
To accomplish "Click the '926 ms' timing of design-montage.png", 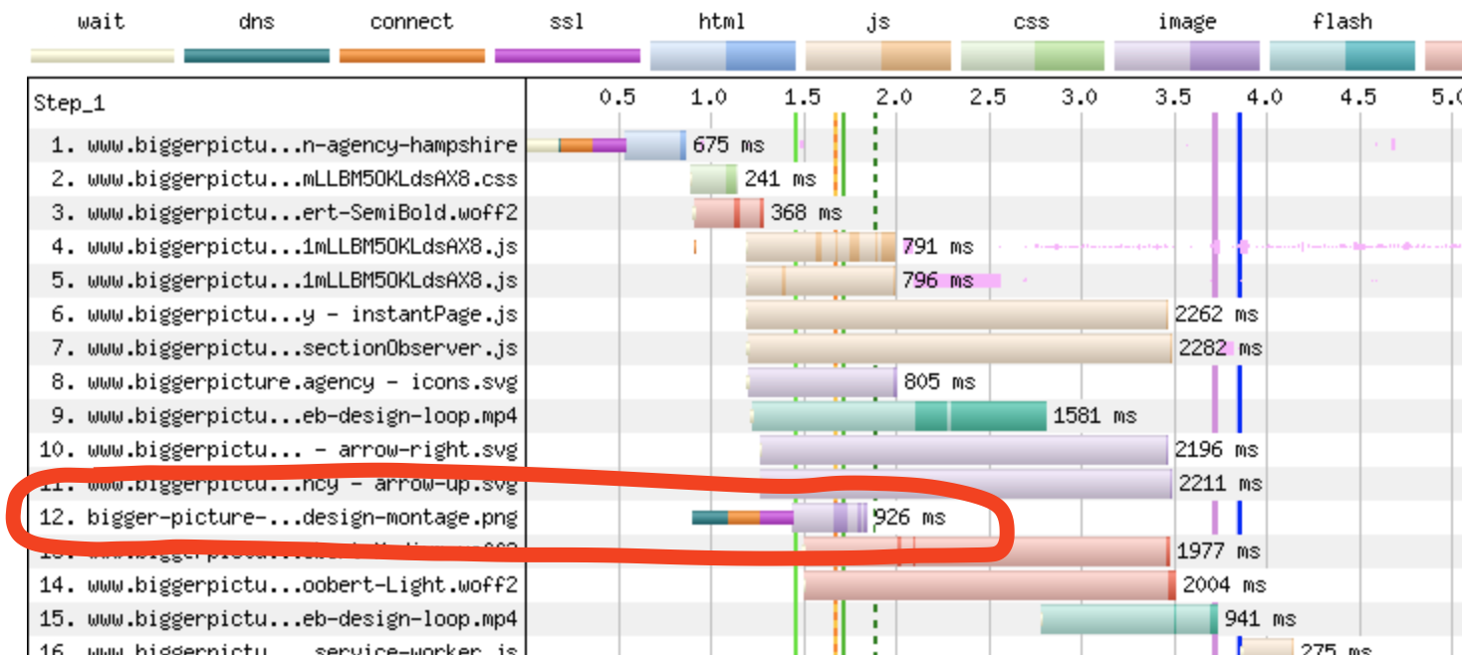I will pyautogui.click(x=909, y=518).
